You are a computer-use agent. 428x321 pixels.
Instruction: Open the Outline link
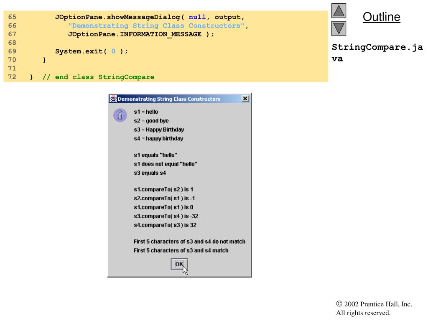(381, 17)
